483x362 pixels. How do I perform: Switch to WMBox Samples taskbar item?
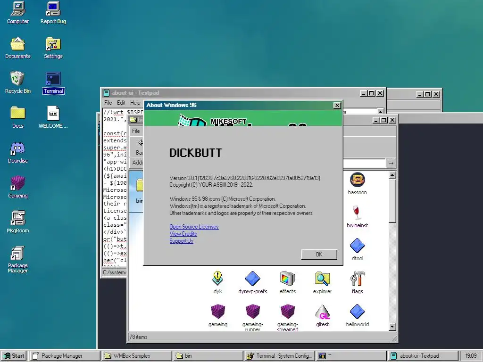(x=137, y=356)
